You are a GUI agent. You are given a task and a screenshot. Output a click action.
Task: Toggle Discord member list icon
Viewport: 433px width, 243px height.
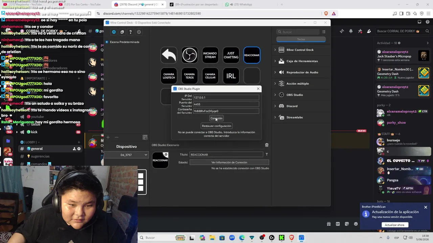click(369, 31)
